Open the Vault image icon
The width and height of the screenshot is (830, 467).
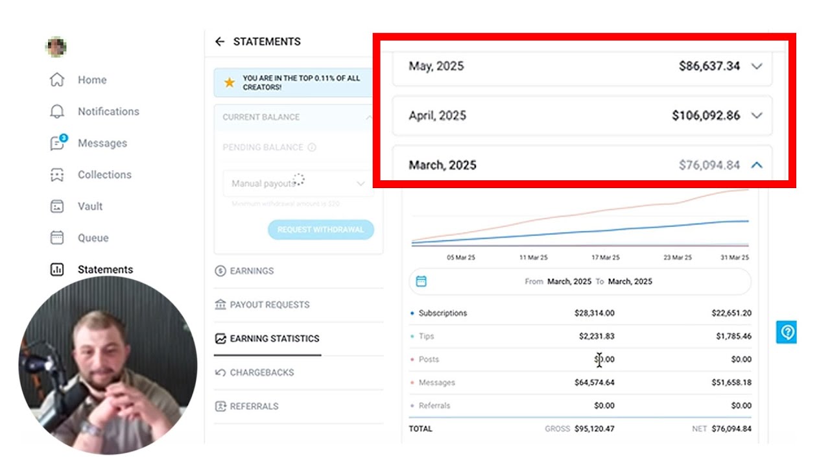tap(57, 206)
